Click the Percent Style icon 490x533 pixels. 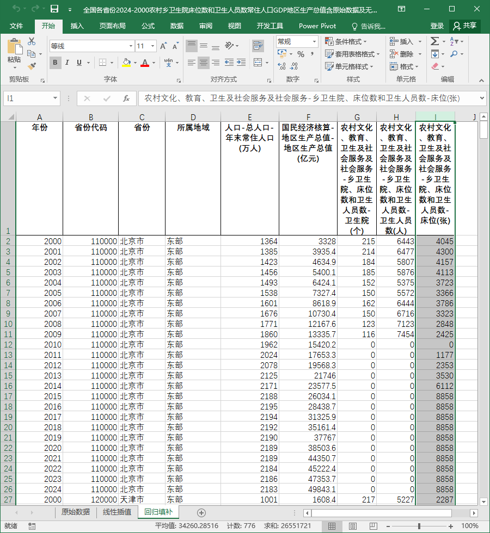click(x=301, y=54)
